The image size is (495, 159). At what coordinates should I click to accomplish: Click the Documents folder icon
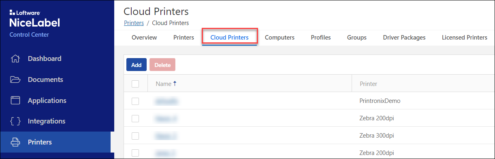pyautogui.click(x=15, y=79)
